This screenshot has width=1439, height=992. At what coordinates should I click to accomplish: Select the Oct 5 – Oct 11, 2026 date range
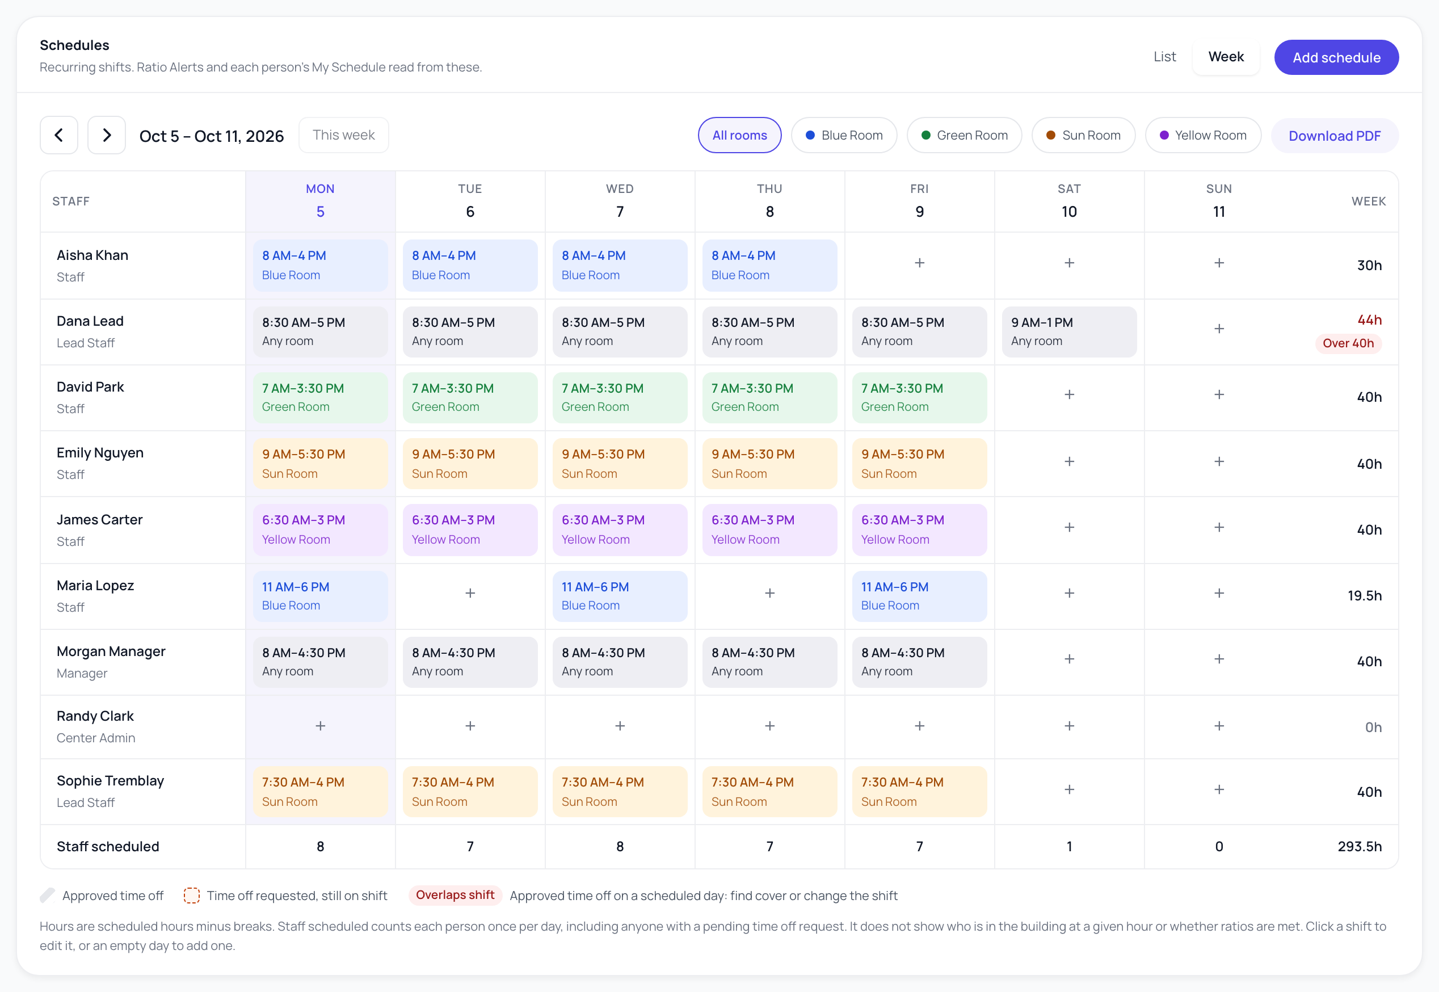[211, 136]
